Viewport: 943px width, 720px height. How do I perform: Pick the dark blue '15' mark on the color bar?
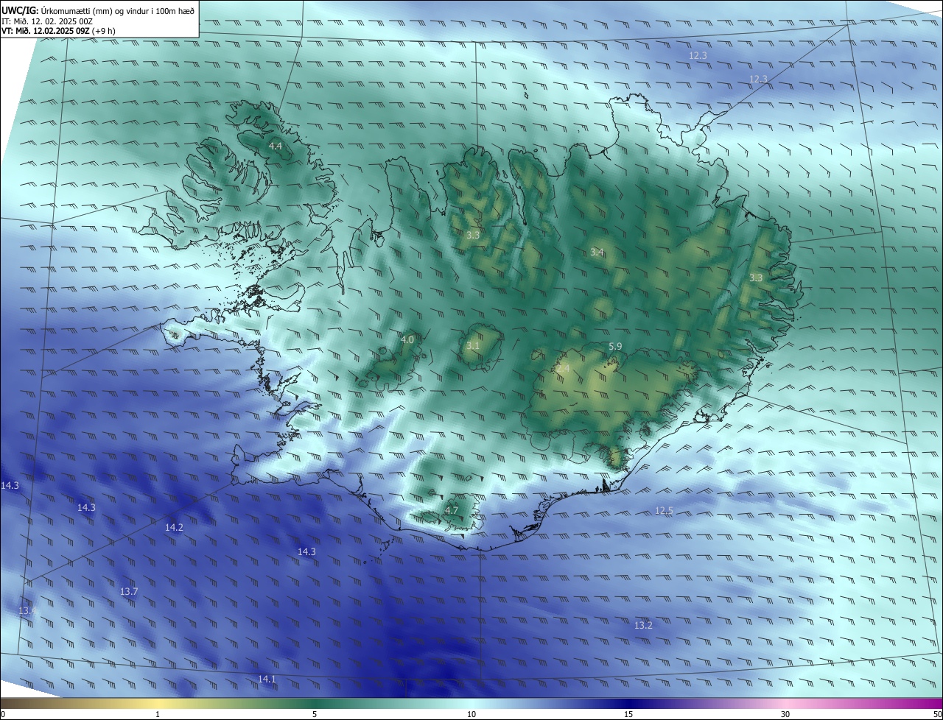click(628, 714)
